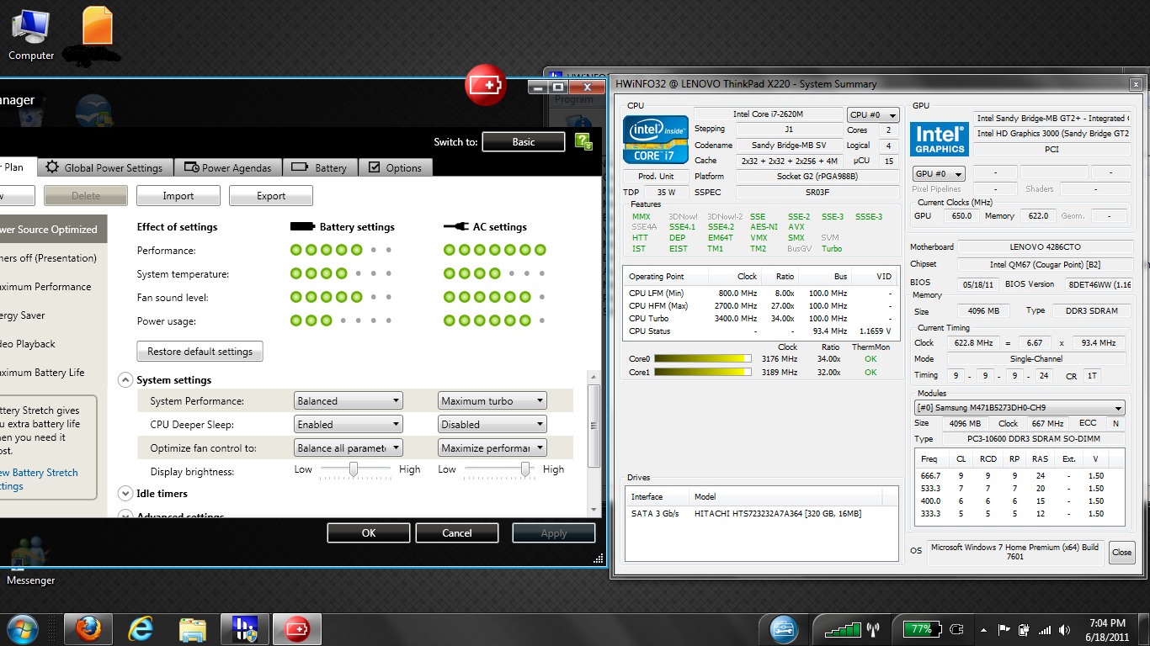1150x646 pixels.
Task: Click the wireless antenna icon in taskbar
Action: [873, 629]
